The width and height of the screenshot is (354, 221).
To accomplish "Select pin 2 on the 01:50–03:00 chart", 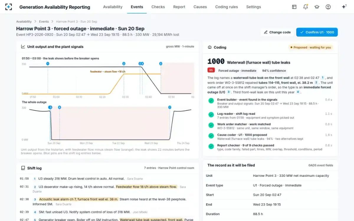I will [x=124, y=64].
